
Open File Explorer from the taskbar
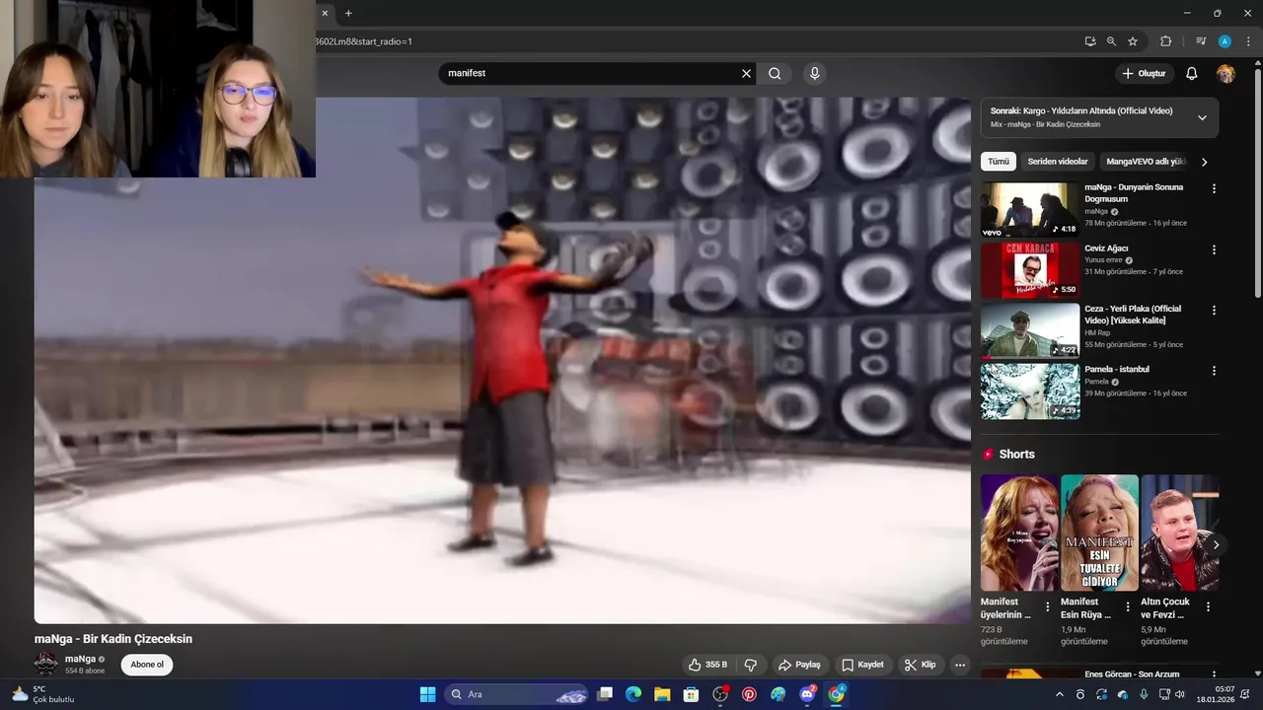[x=662, y=694]
